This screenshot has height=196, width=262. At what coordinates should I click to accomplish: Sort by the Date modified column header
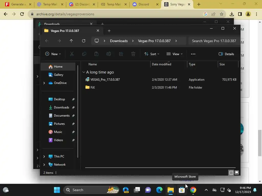pyautogui.click(x=161, y=64)
